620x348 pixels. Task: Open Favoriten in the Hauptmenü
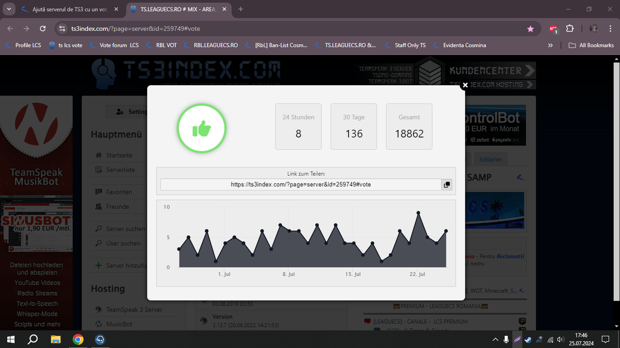[x=119, y=192]
